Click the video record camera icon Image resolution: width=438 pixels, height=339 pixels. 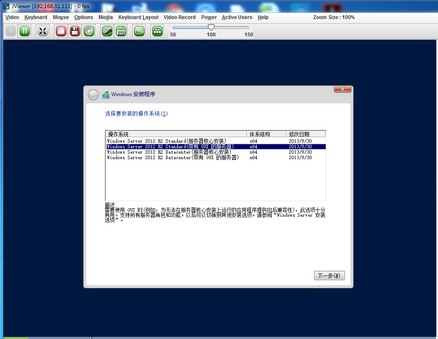pyautogui.click(x=139, y=31)
